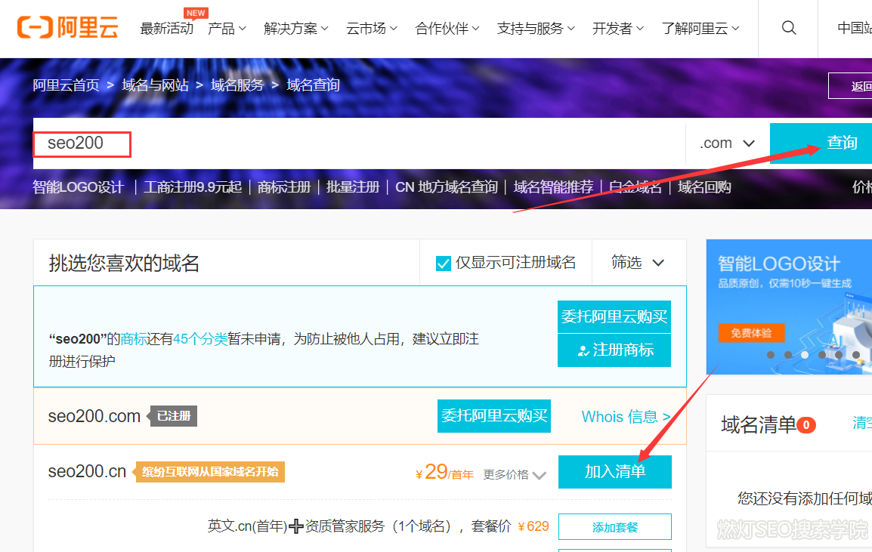This screenshot has height=552, width=872.
Task: Open the 白金域名 link
Action: (635, 187)
